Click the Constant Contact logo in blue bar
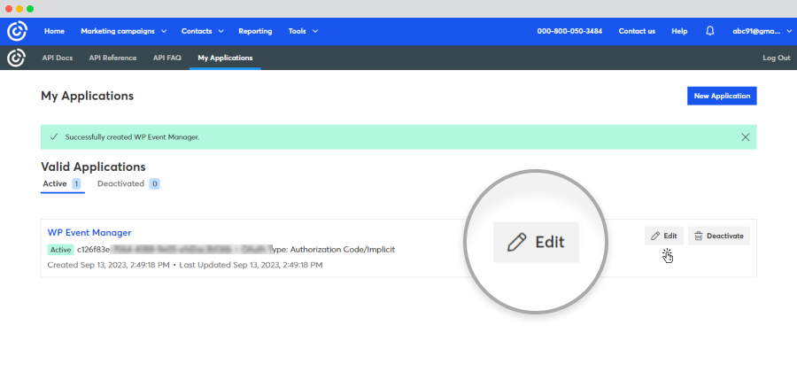Viewport: 797px width, 372px height. coord(17,32)
